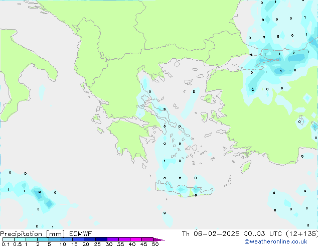Click legend label '0.5'

point(18,244)
